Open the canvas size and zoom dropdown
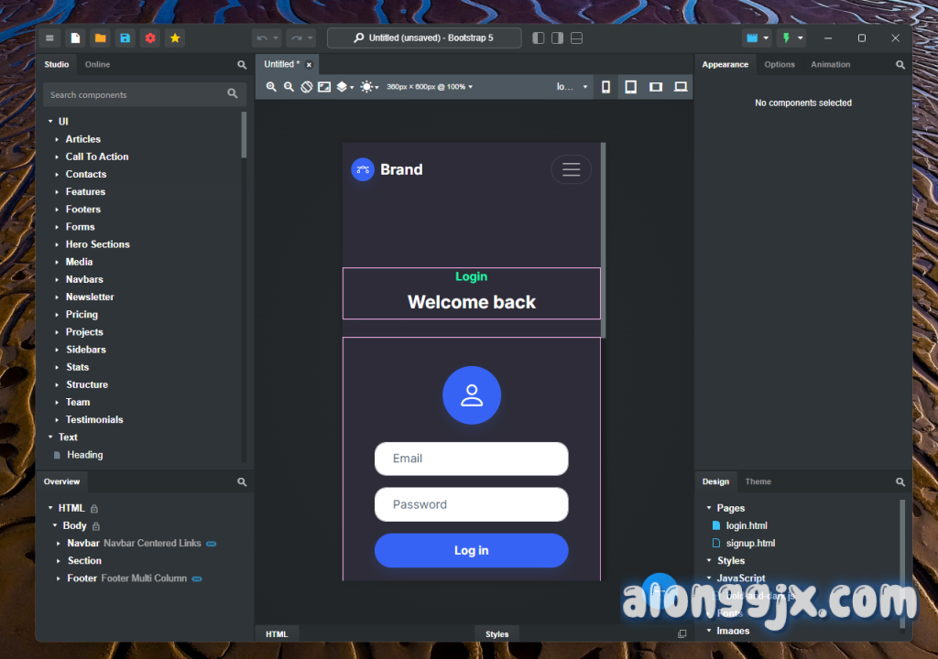This screenshot has height=659, width=938. click(x=430, y=87)
